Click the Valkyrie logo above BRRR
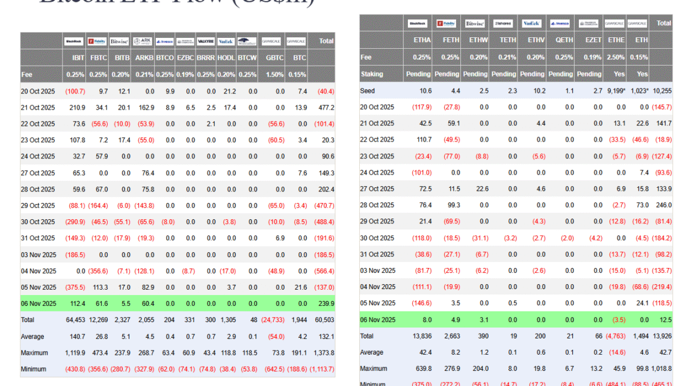 (206, 42)
